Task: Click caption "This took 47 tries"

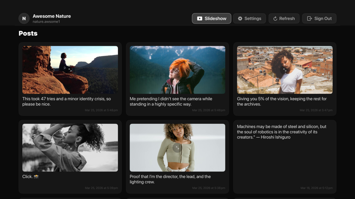Action: [67, 102]
